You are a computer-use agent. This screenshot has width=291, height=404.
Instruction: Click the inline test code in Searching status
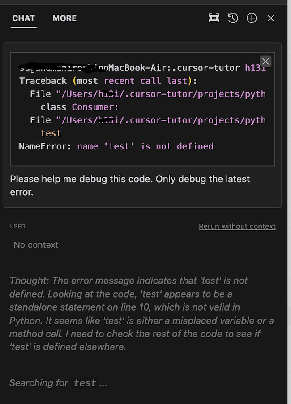(x=85, y=383)
